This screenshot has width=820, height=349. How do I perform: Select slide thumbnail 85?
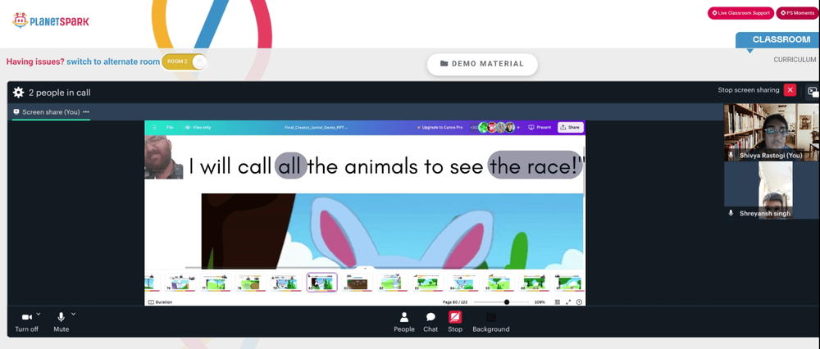coord(499,283)
